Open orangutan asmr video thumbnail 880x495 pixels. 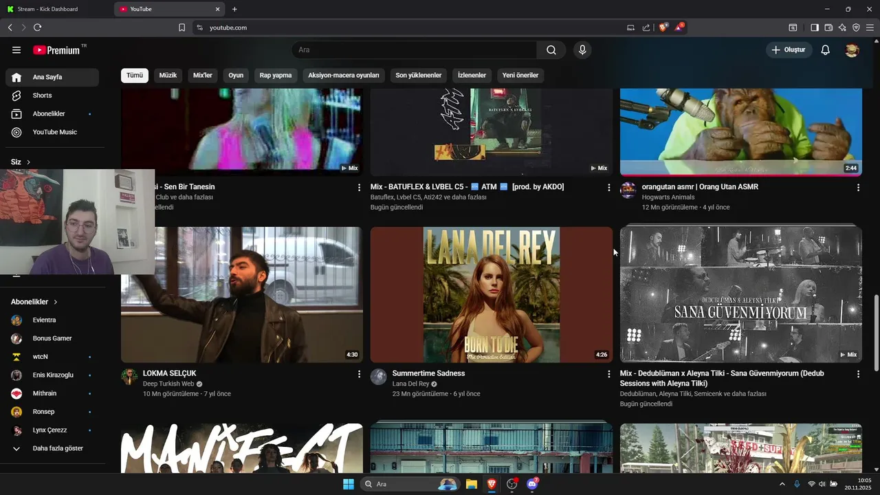click(x=741, y=132)
